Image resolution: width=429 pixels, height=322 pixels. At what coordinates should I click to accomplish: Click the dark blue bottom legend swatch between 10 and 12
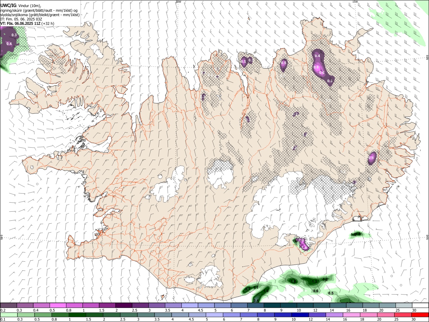pyautogui.click(x=300, y=315)
